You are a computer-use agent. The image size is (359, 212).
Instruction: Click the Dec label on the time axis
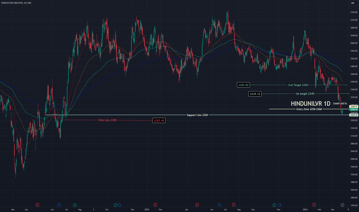coord(133,209)
